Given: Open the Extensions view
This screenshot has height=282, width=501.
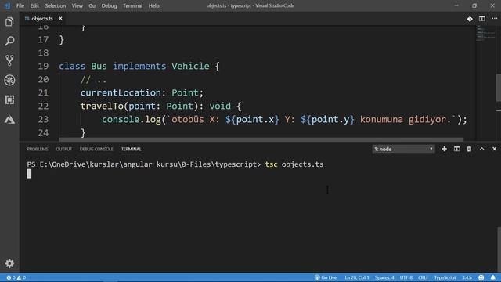Looking at the screenshot, I should click(9, 99).
